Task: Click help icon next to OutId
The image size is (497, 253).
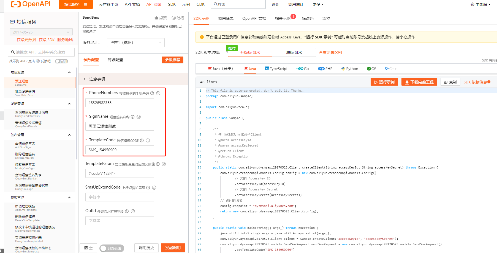Action: point(127,211)
